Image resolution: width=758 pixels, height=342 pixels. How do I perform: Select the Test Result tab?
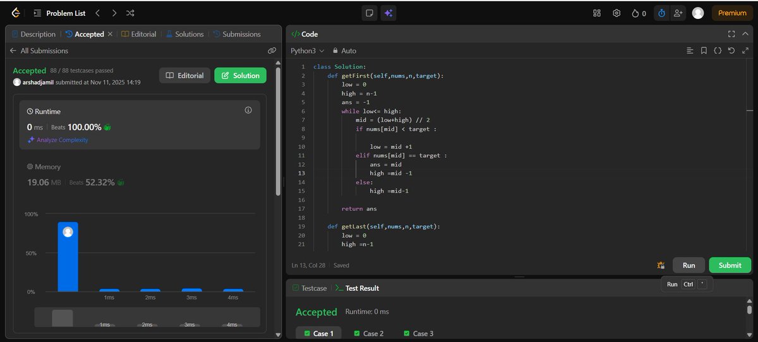(357, 288)
